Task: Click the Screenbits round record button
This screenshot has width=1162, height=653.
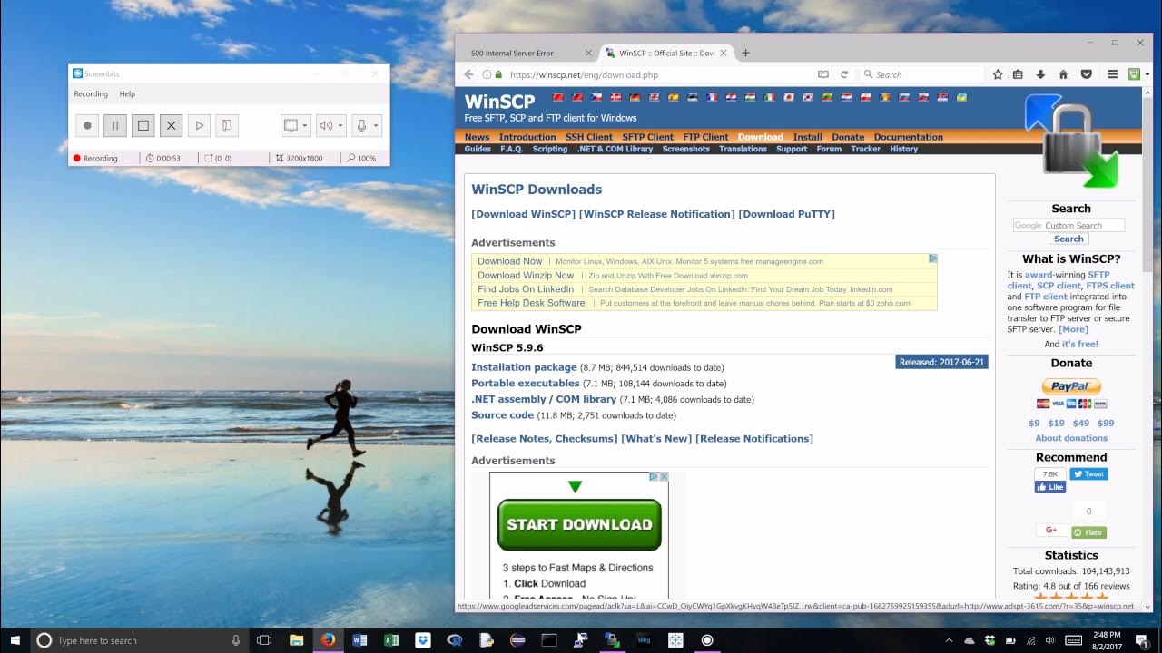Action: click(88, 125)
